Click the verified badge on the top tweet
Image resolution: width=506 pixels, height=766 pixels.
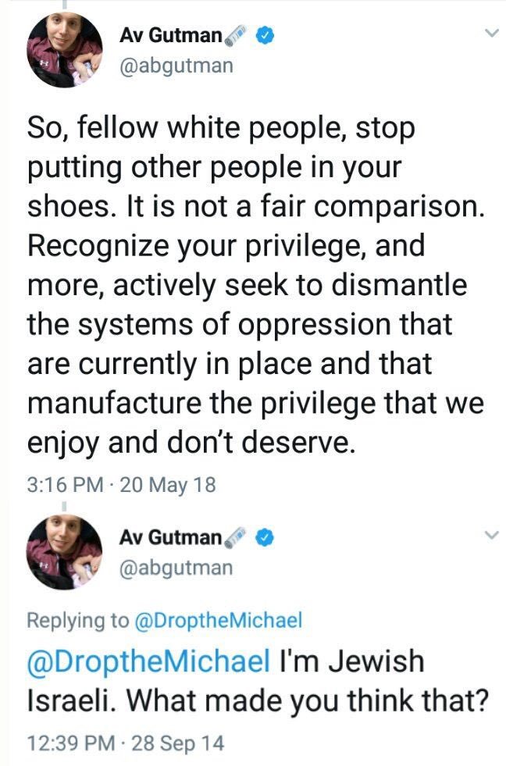tap(265, 36)
